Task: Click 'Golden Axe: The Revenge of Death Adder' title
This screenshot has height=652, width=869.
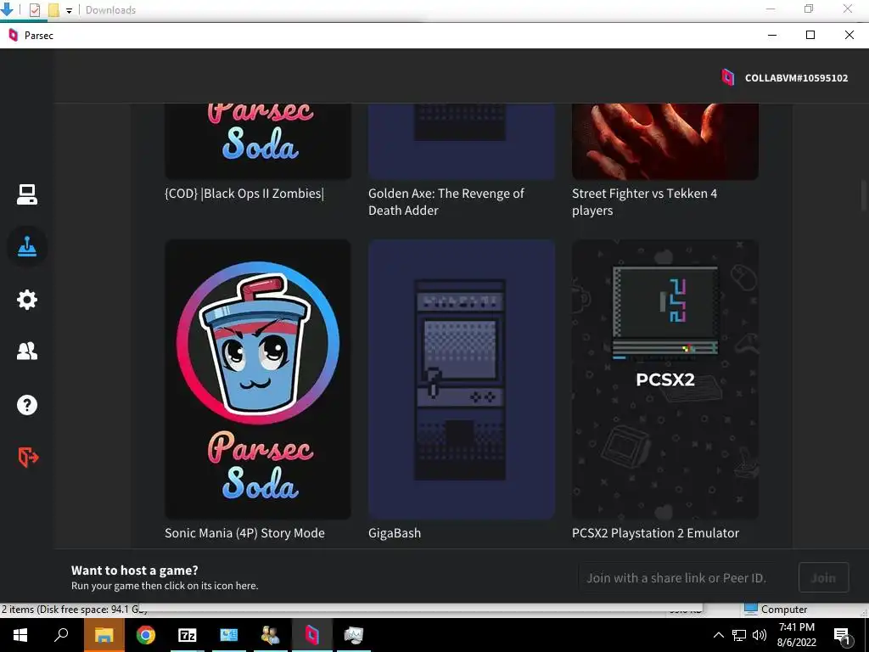Action: (x=446, y=202)
